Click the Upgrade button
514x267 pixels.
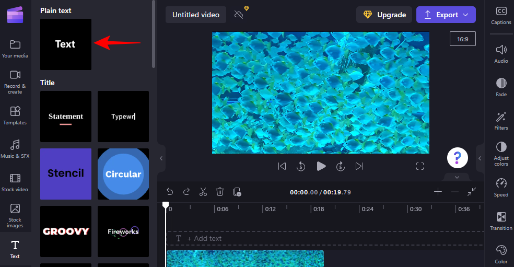click(384, 15)
